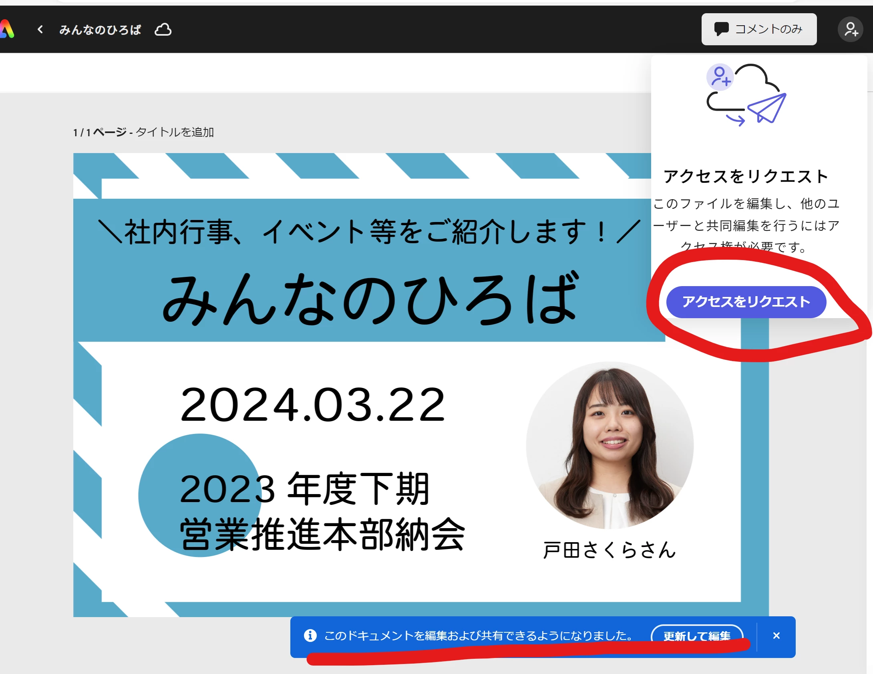This screenshot has height=674, width=873.
Task: Click the invite user icon in the header
Action: tap(851, 29)
